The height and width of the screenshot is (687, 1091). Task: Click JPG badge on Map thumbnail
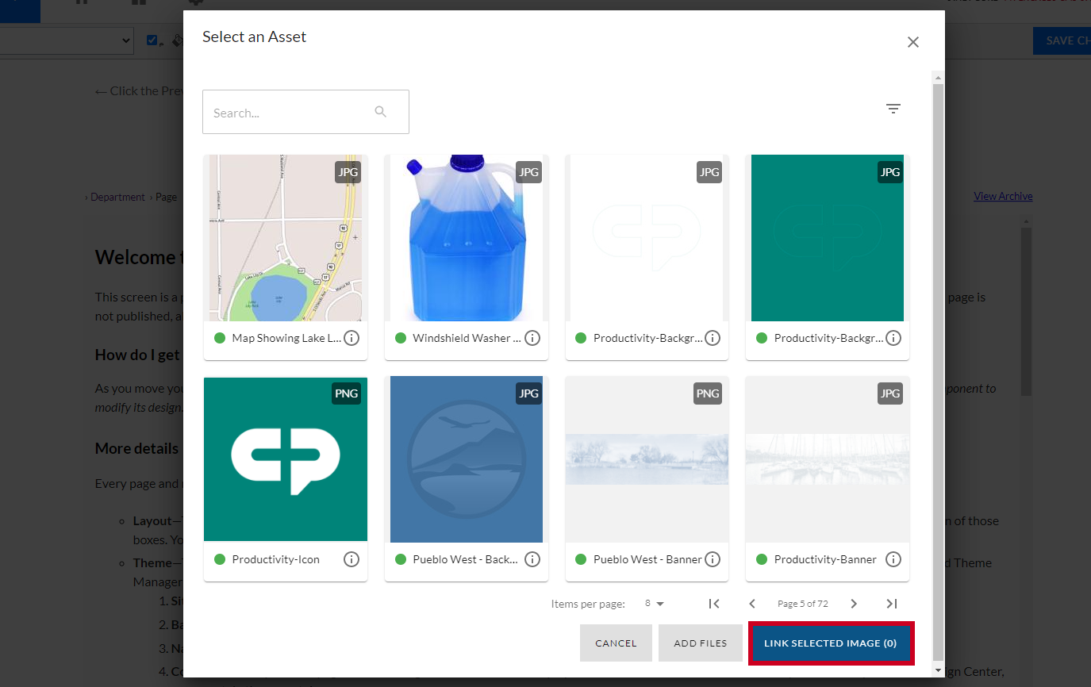[348, 172]
